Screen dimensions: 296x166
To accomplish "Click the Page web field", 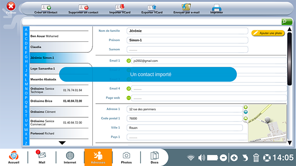I will click(209, 98).
